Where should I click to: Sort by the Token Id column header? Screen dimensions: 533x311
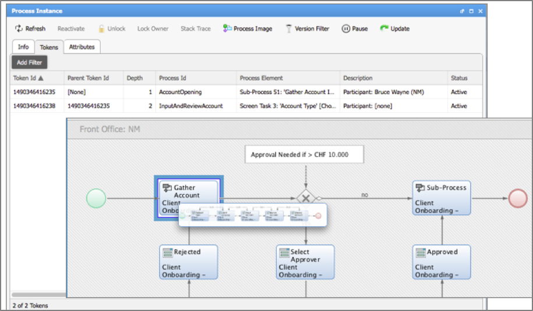click(28, 78)
